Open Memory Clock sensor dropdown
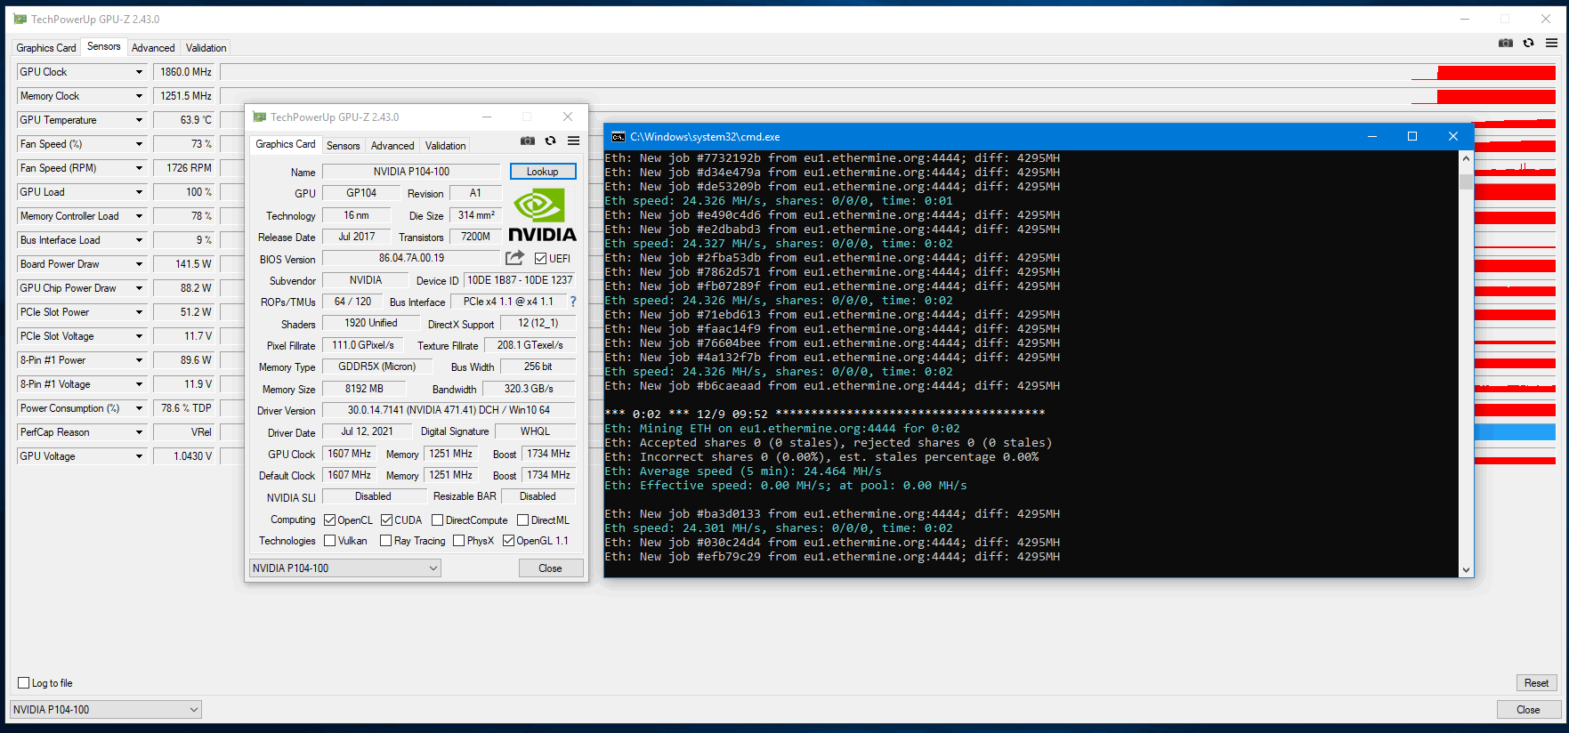 (x=139, y=96)
